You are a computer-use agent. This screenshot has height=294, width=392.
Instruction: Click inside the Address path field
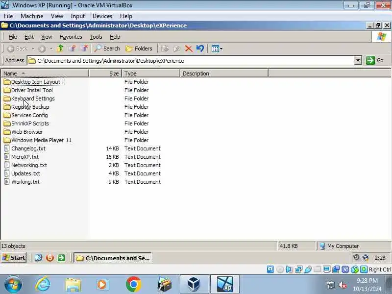190,60
